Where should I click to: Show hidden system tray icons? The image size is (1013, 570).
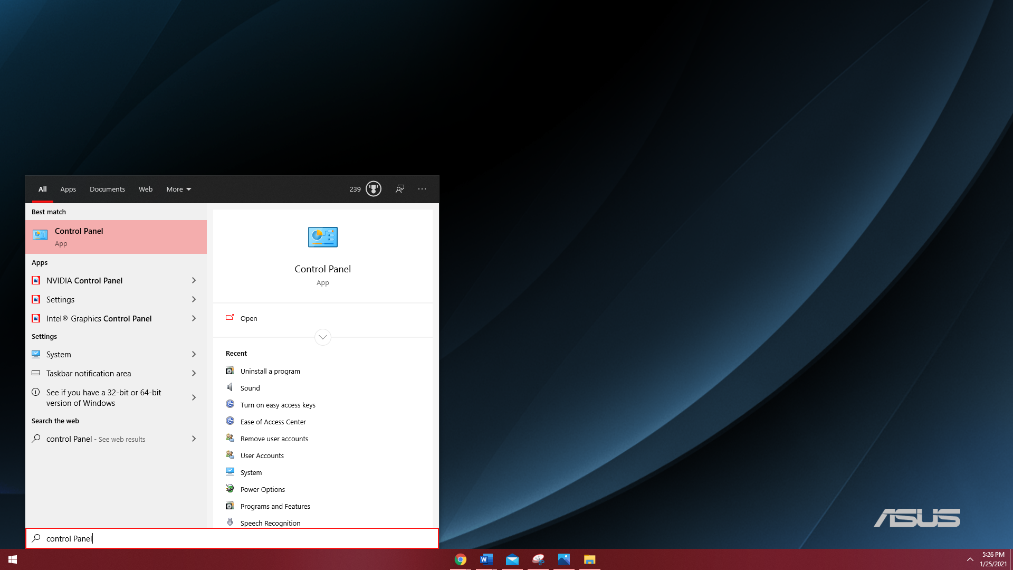click(970, 559)
